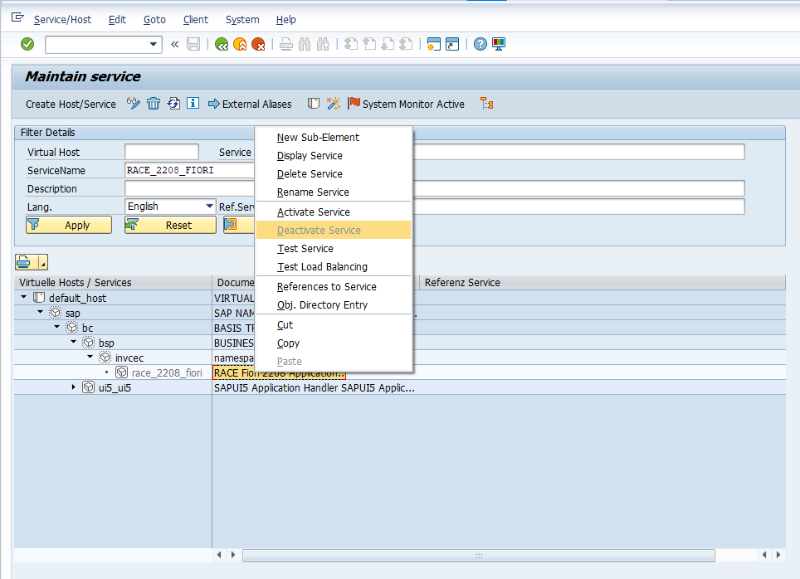800x579 pixels.
Task: Click the green Enter checkmark icon
Action: click(x=27, y=44)
